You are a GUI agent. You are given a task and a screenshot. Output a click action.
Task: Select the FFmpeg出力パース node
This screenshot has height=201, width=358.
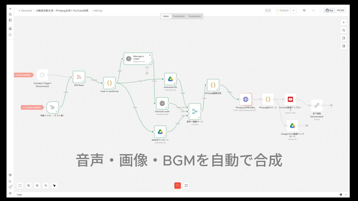click(268, 99)
